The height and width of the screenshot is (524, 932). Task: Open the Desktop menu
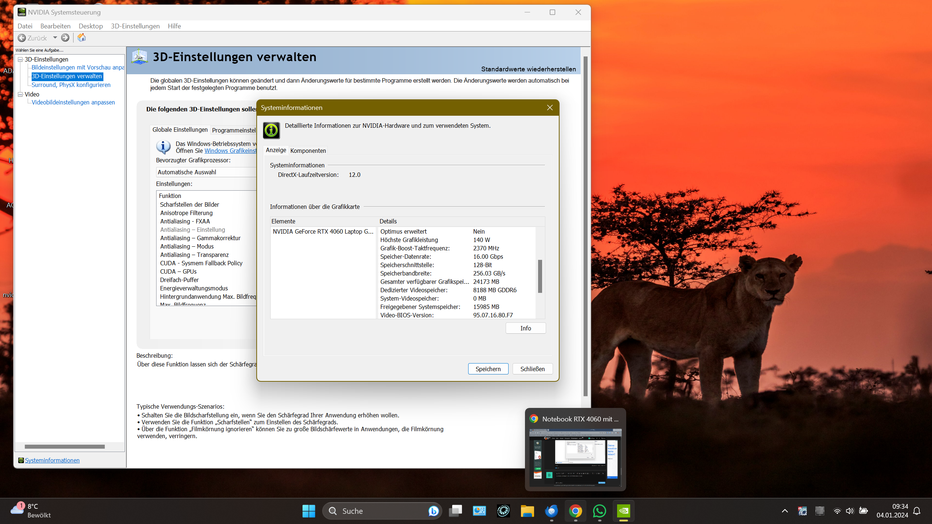[91, 26]
